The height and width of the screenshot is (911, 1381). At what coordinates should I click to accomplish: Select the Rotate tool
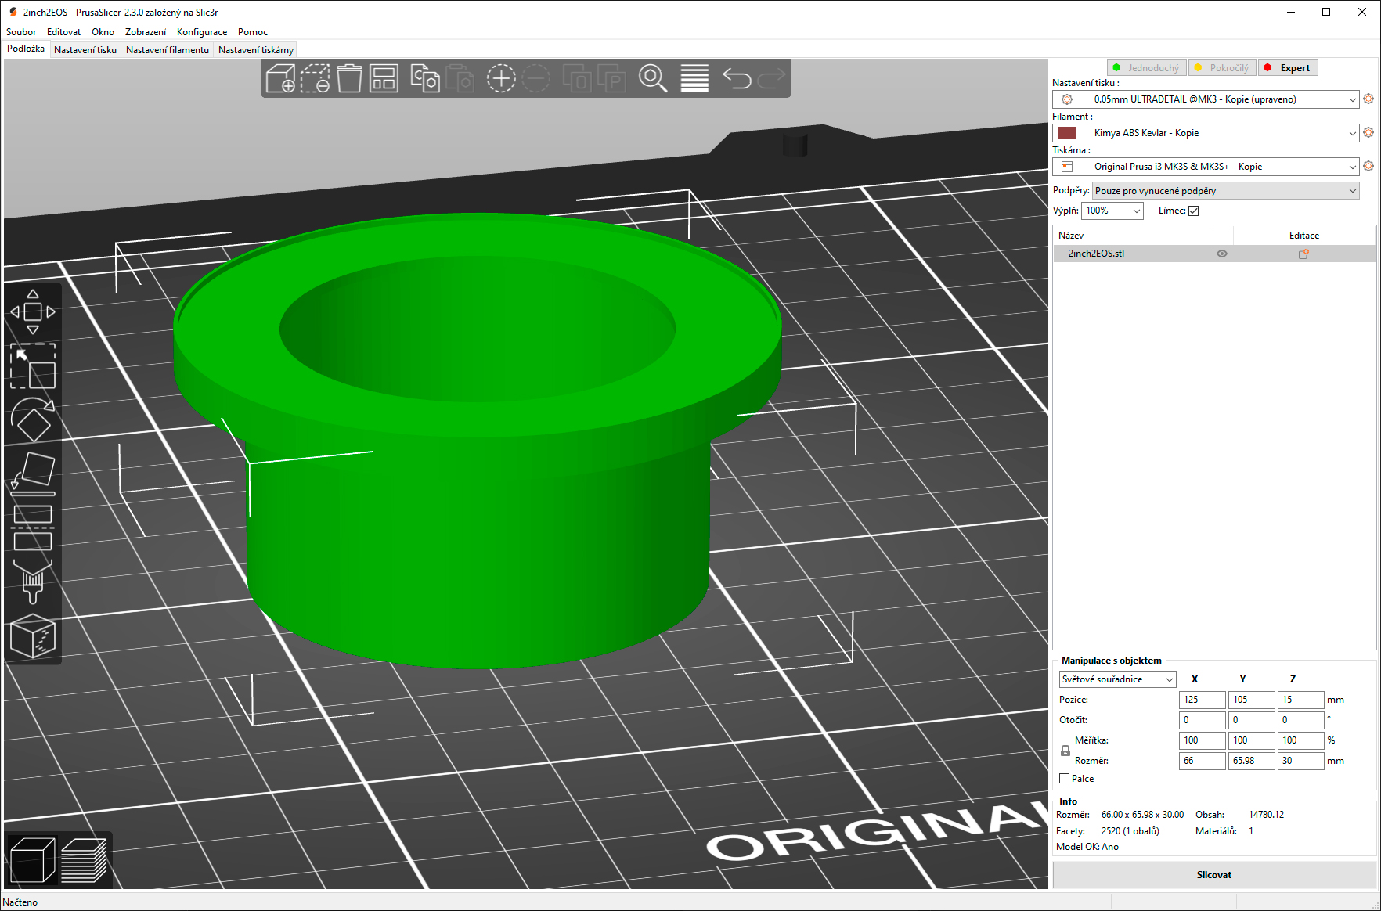33,420
